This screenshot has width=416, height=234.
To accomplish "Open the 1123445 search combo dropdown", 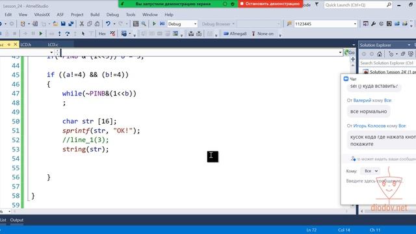I will [x=355, y=24].
